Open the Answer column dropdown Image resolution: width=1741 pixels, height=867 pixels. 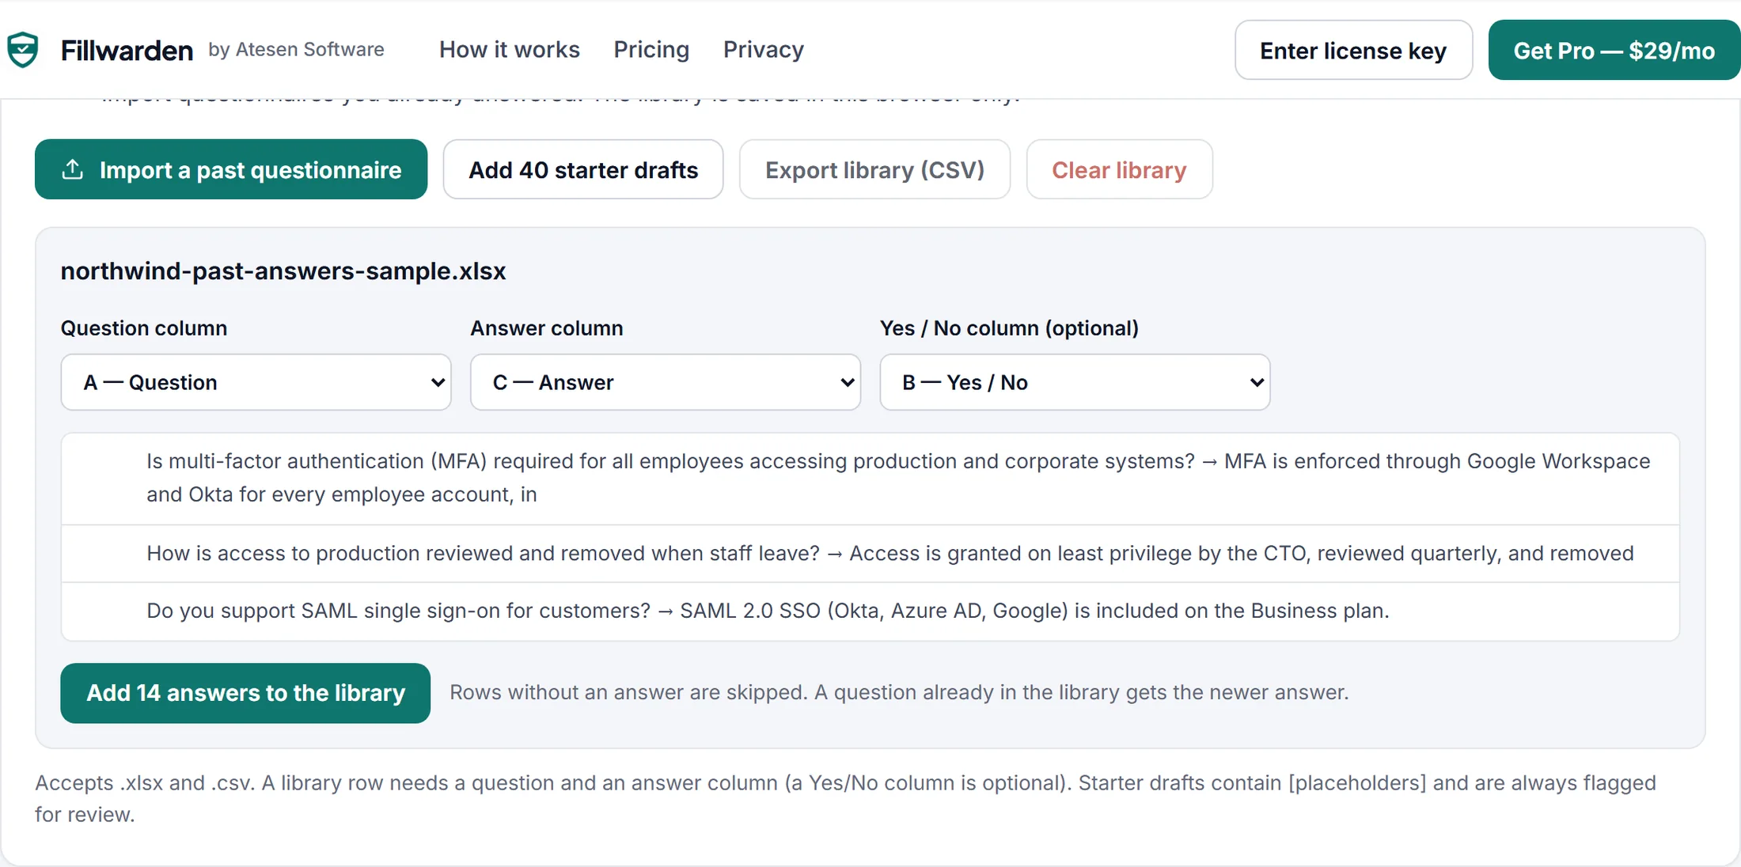click(666, 382)
